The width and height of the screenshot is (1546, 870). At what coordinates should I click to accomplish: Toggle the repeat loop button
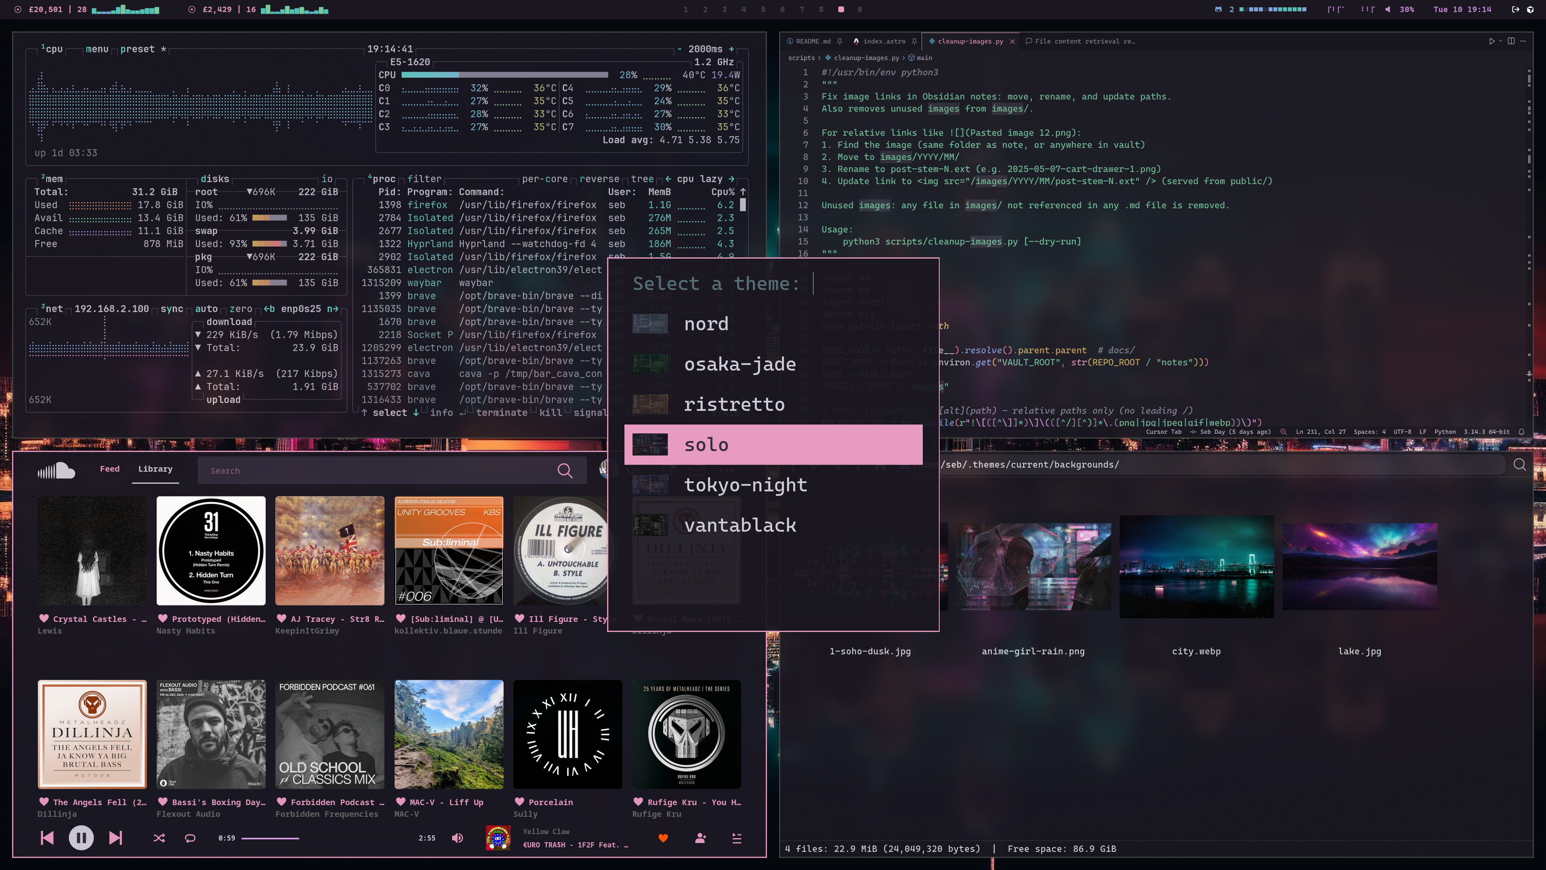click(x=190, y=838)
